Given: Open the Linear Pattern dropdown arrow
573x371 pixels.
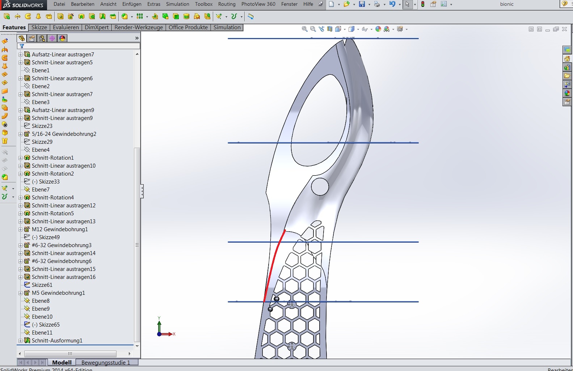Looking at the screenshot, I should (x=147, y=17).
